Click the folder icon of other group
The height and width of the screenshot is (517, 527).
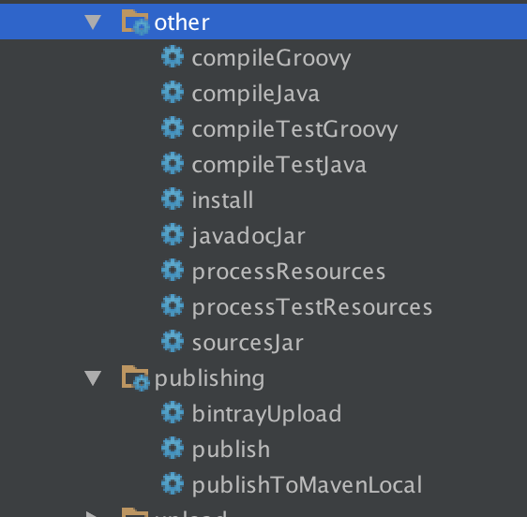tap(135, 22)
